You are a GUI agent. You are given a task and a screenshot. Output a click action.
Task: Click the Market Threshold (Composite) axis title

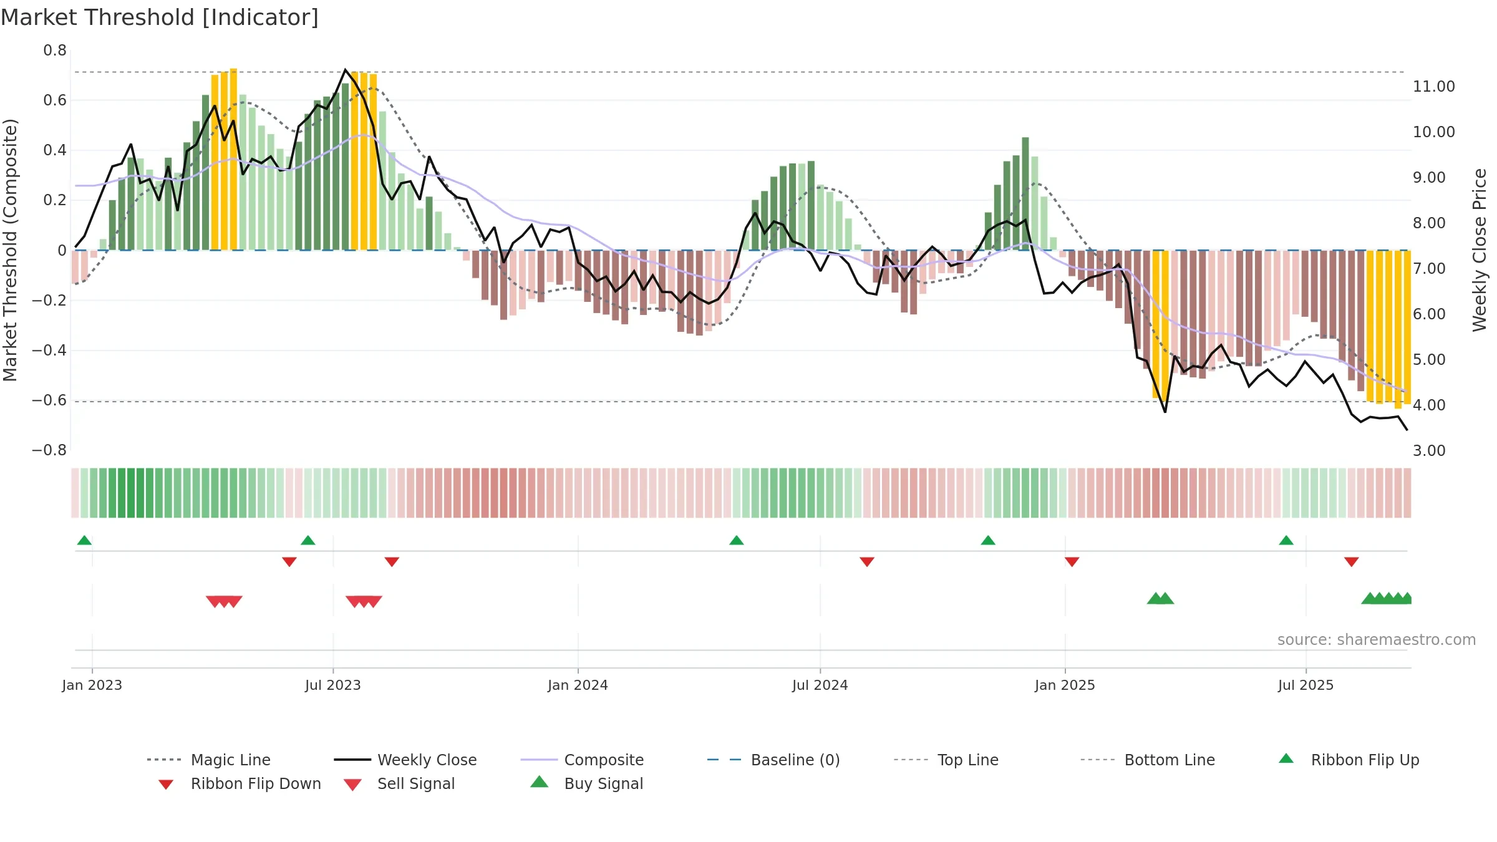click(10, 249)
